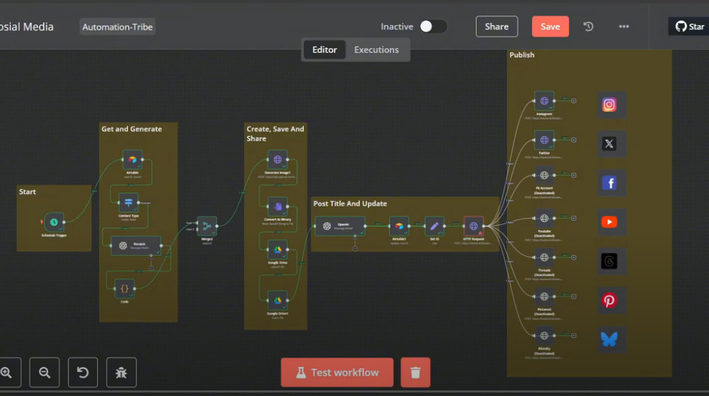Open the HTTP Request node with warning
Viewport: 709px width, 396px height.
tap(473, 226)
